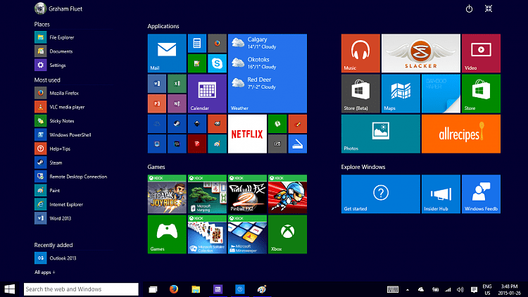Open the green Games tile

pos(167,234)
